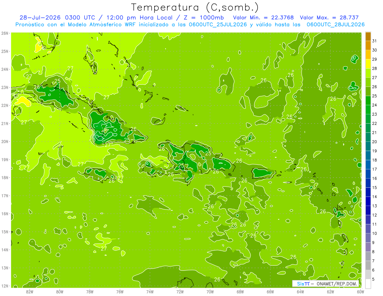Click the "17N" latitude axis label
Screen dimensions: 383x296
tap(4, 196)
